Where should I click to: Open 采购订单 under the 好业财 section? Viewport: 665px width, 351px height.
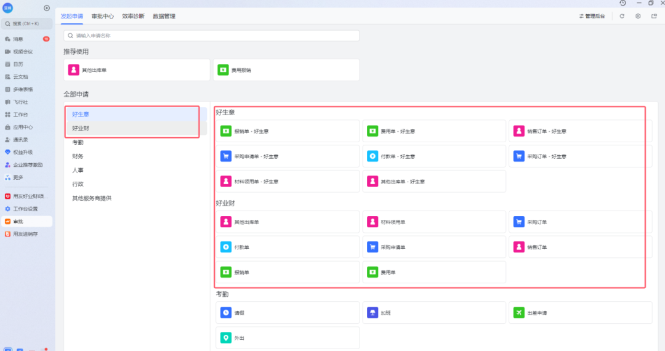(x=580, y=222)
